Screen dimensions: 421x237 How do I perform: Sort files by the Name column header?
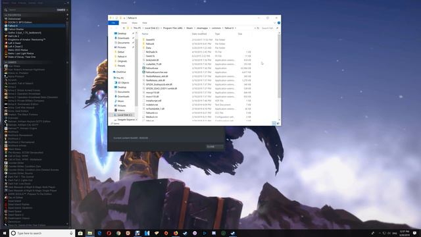(x=145, y=34)
